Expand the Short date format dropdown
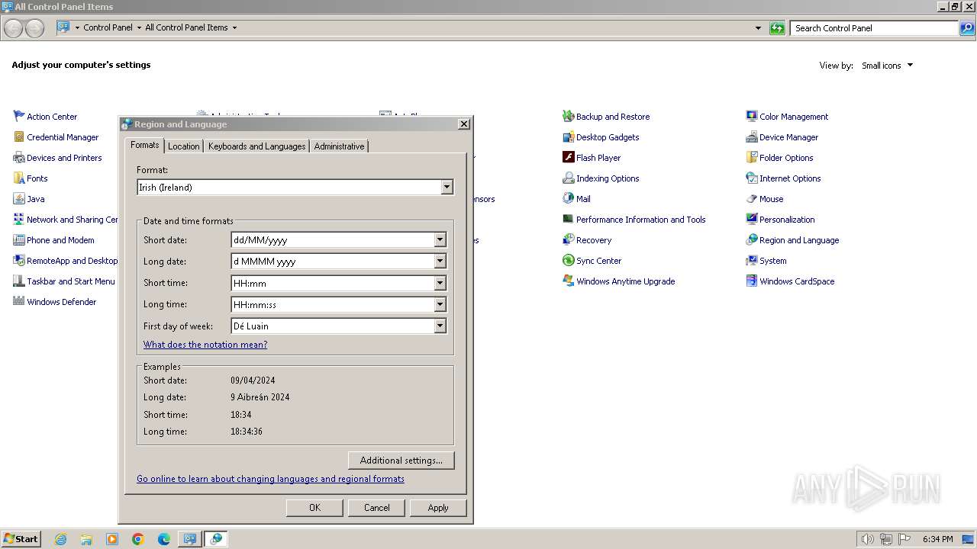 coord(440,240)
